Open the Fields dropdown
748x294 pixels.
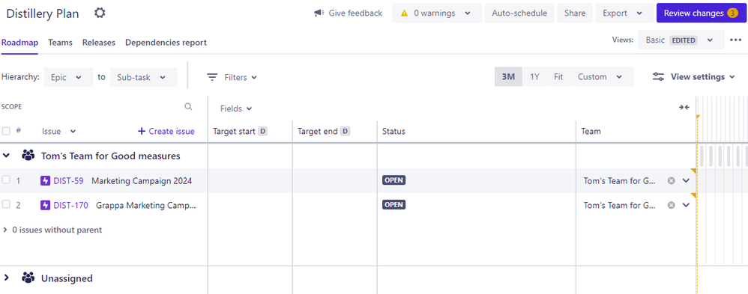coord(236,108)
